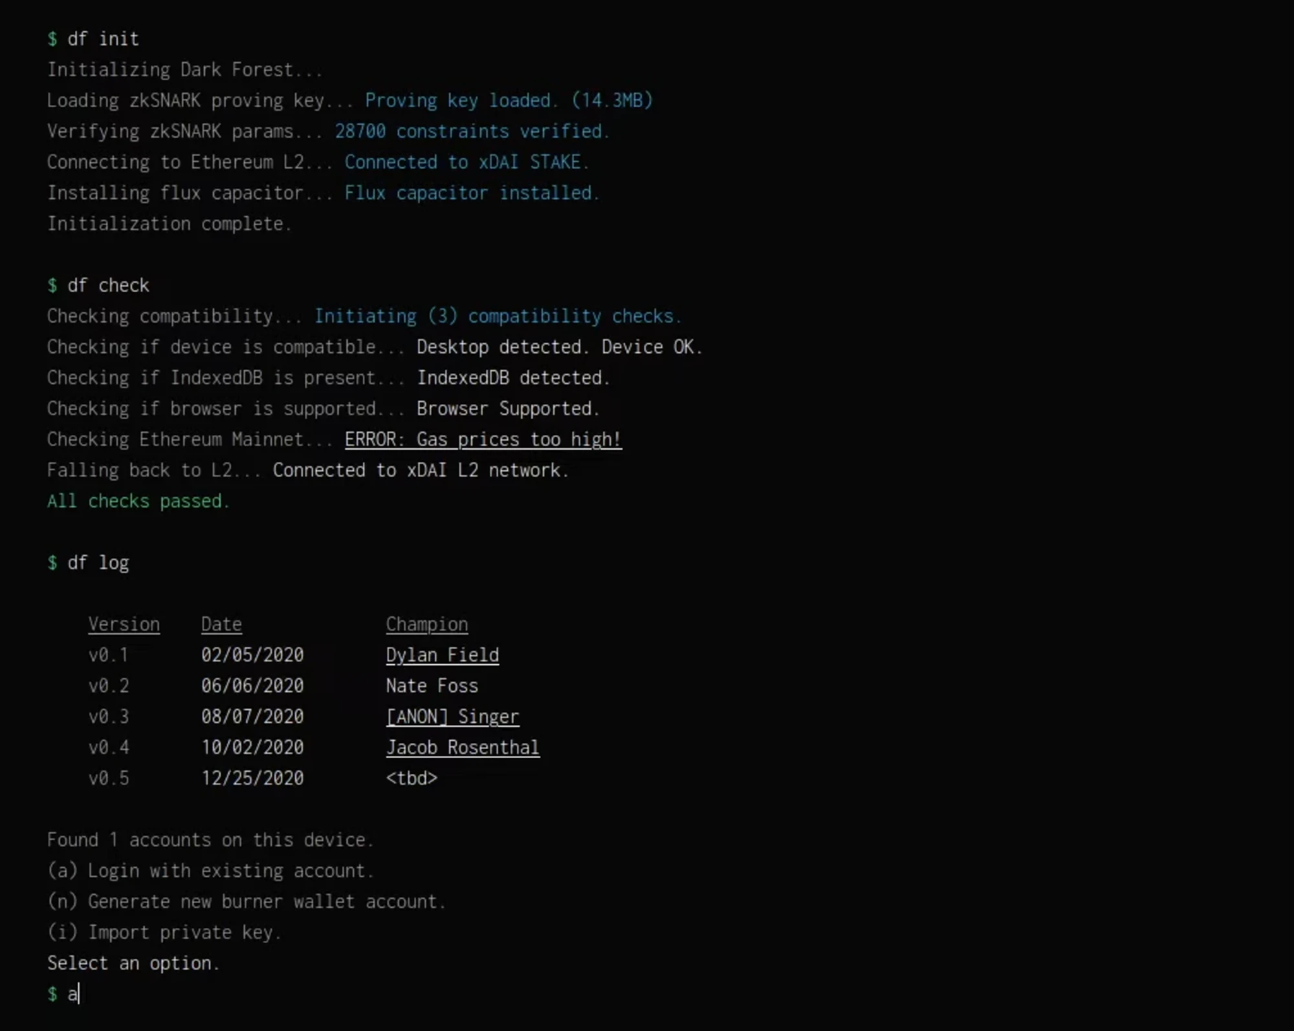Click the 'df init' command line
This screenshot has height=1031, width=1294.
(102, 39)
